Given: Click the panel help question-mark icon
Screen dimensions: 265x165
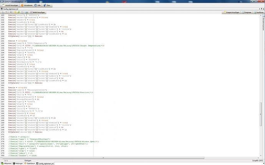Looking at the screenshot, I should [x=260, y=9].
